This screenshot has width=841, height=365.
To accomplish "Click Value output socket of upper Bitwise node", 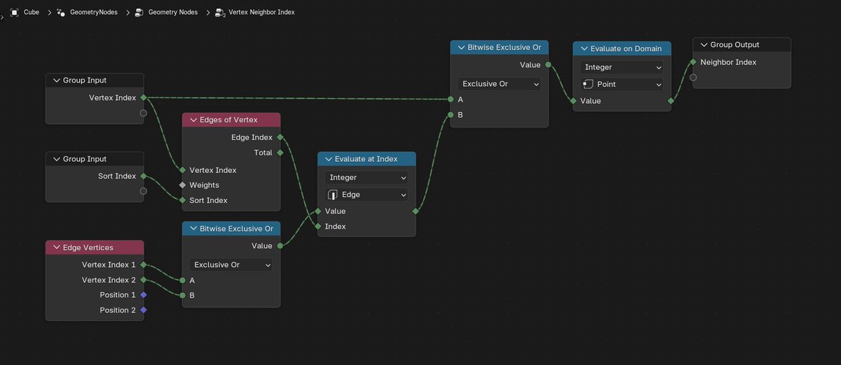I will 548,65.
